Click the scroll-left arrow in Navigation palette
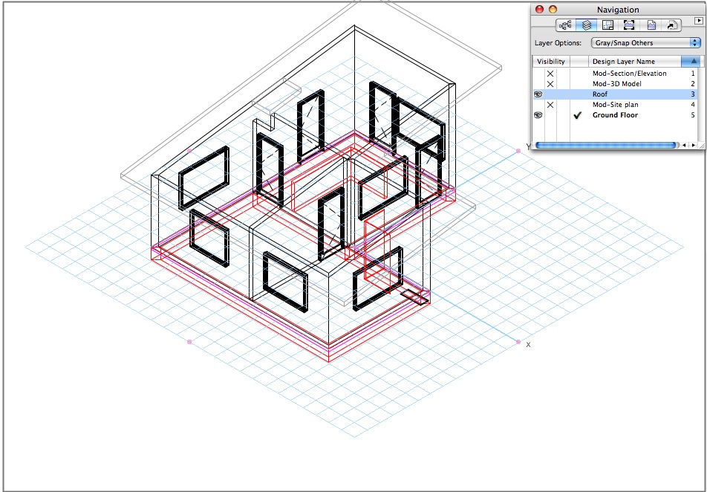This screenshot has height=492, width=707. point(685,146)
